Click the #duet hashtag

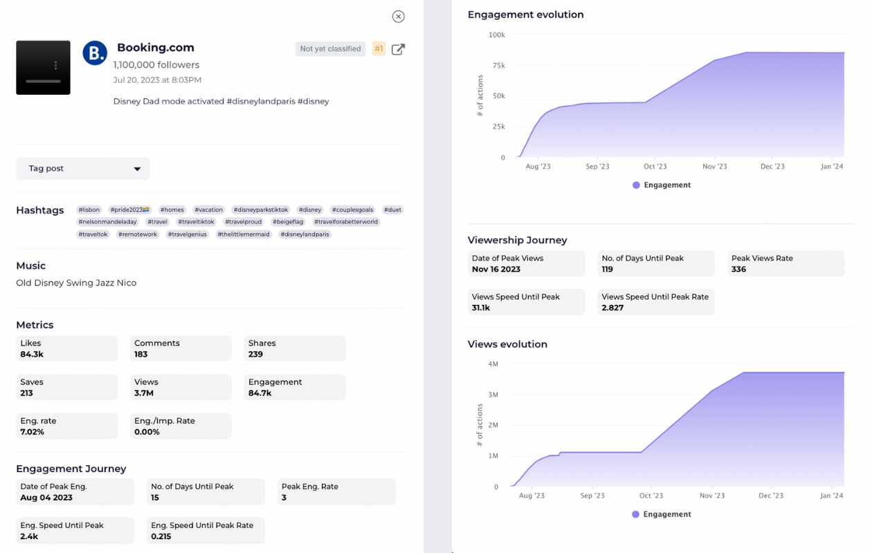point(392,209)
